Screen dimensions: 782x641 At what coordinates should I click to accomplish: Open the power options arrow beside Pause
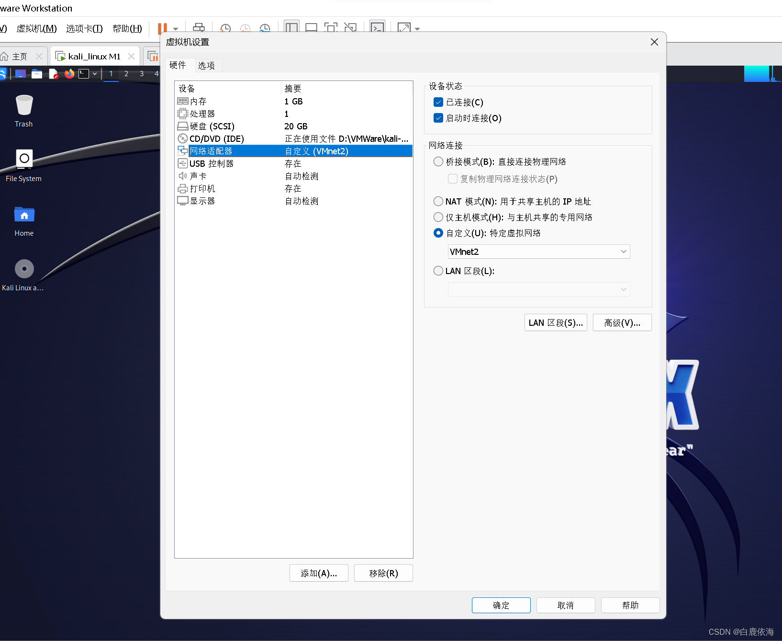[176, 29]
